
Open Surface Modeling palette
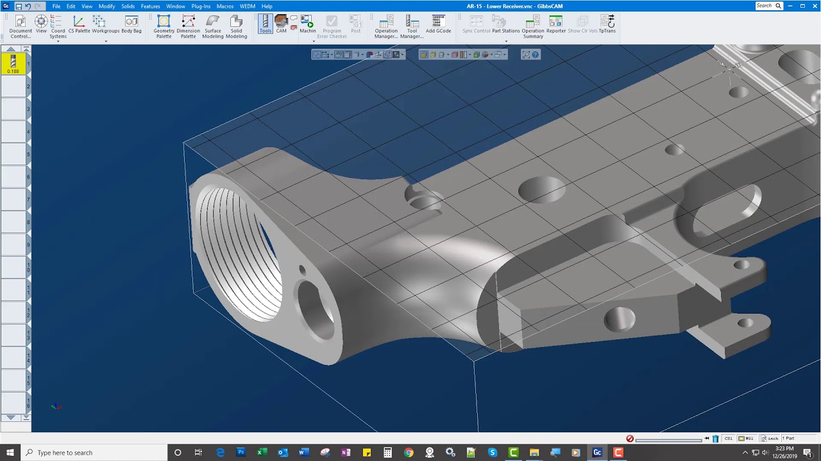tap(213, 27)
